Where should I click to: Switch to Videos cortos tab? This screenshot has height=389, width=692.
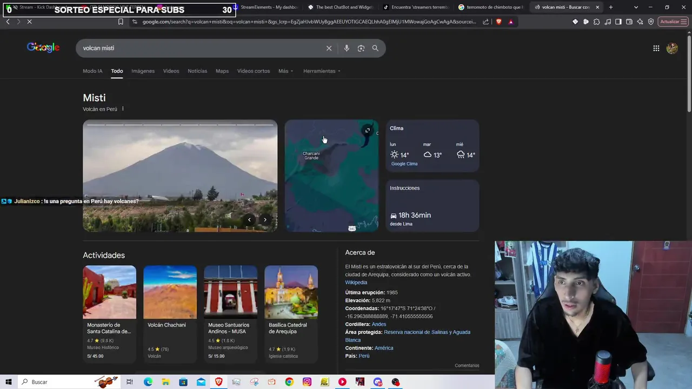point(254,71)
